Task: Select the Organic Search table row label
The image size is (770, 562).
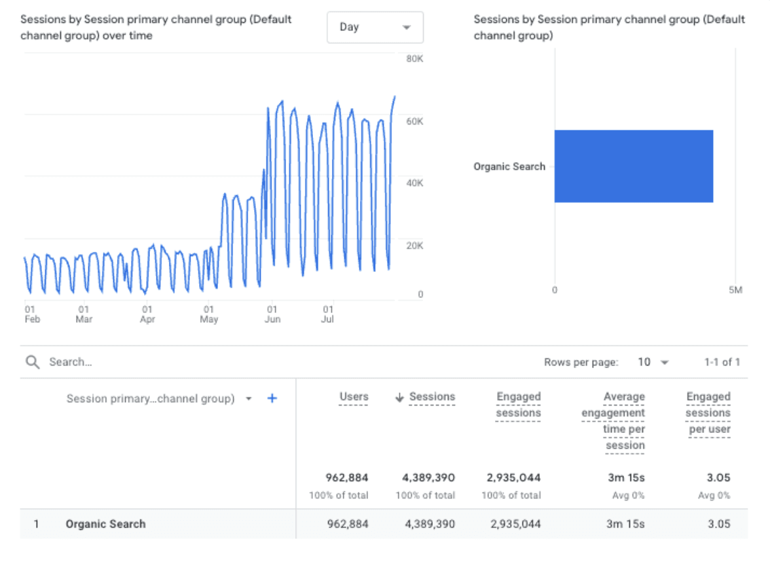Action: pyautogui.click(x=105, y=524)
